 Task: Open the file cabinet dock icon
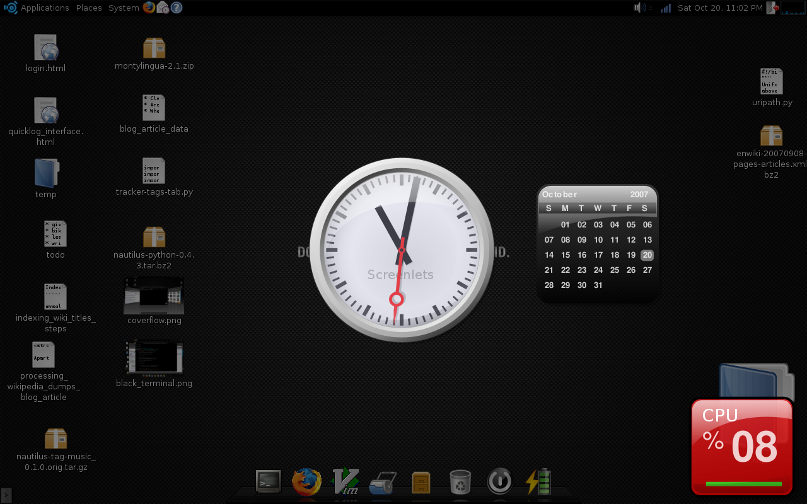click(x=421, y=483)
